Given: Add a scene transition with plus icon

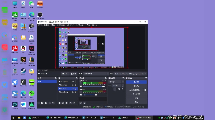Looking at the screenshot, I should tap(115, 89).
